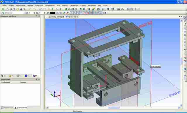Open the Настройка menu
This screenshot has height=113, width=187.
[92, 6]
